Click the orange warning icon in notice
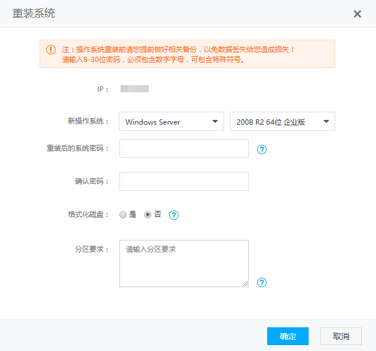The width and height of the screenshot is (376, 351). (x=51, y=50)
